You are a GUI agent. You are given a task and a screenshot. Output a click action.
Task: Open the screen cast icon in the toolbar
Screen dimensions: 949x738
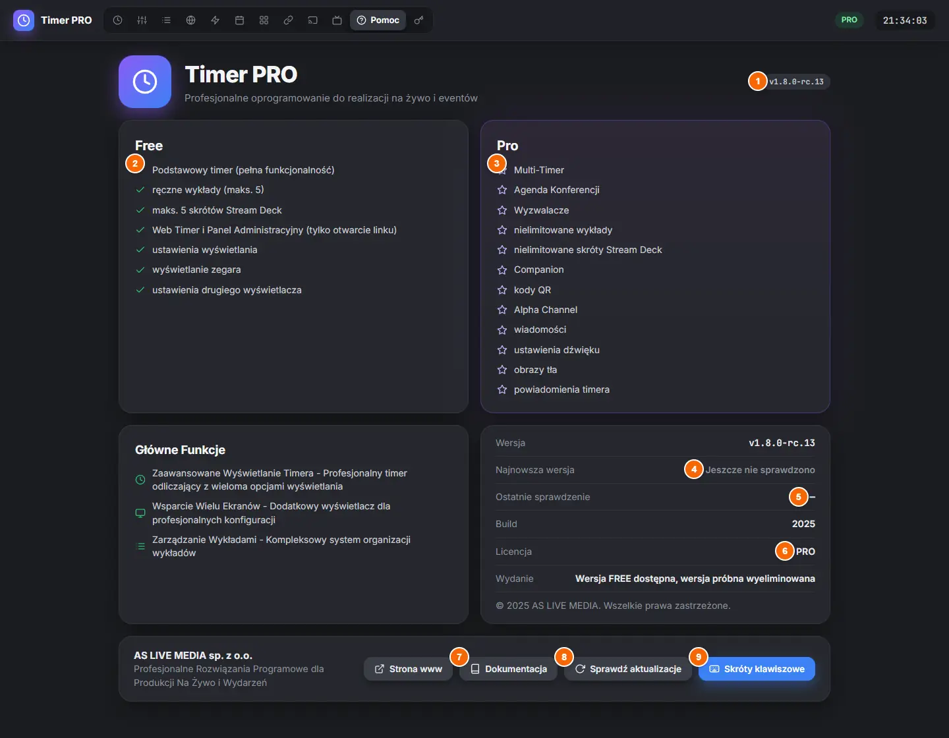click(312, 20)
